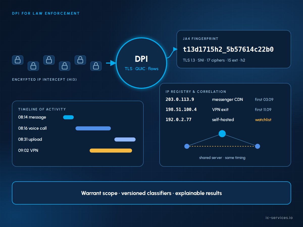
Task: Click the yellow bar for the 09:02 VPN
Action: click(x=111, y=151)
